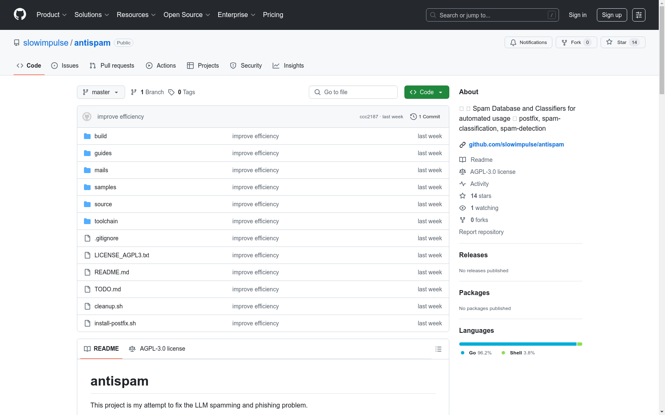The width and height of the screenshot is (665, 415).
Task: Click the README.md file icon
Action: 87,272
